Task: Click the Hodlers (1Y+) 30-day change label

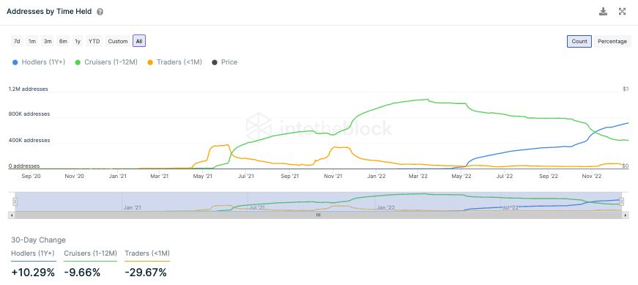Action: (33, 253)
